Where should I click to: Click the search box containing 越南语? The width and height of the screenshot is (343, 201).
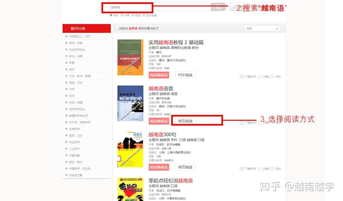[x=160, y=7]
